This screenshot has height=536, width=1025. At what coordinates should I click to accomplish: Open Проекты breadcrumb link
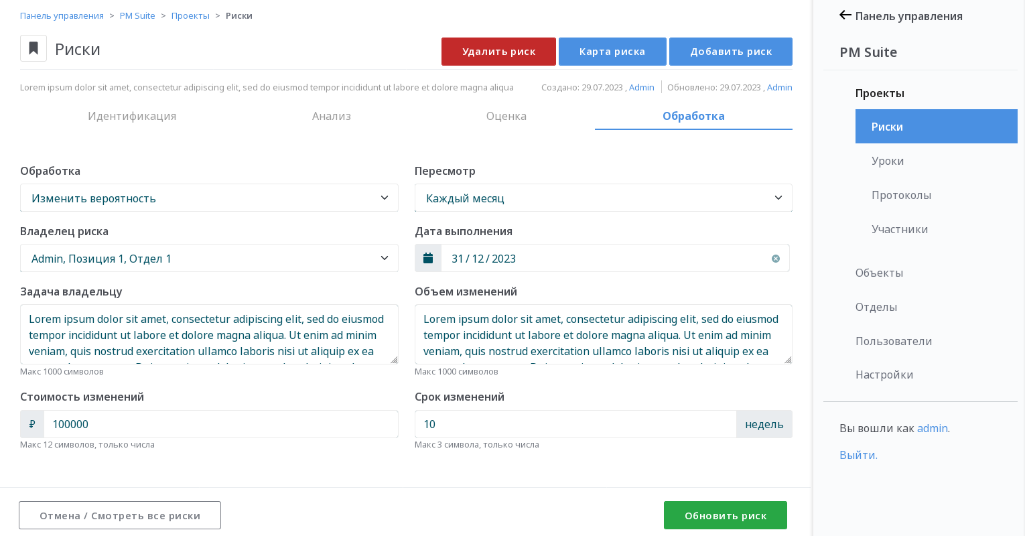[x=190, y=15]
